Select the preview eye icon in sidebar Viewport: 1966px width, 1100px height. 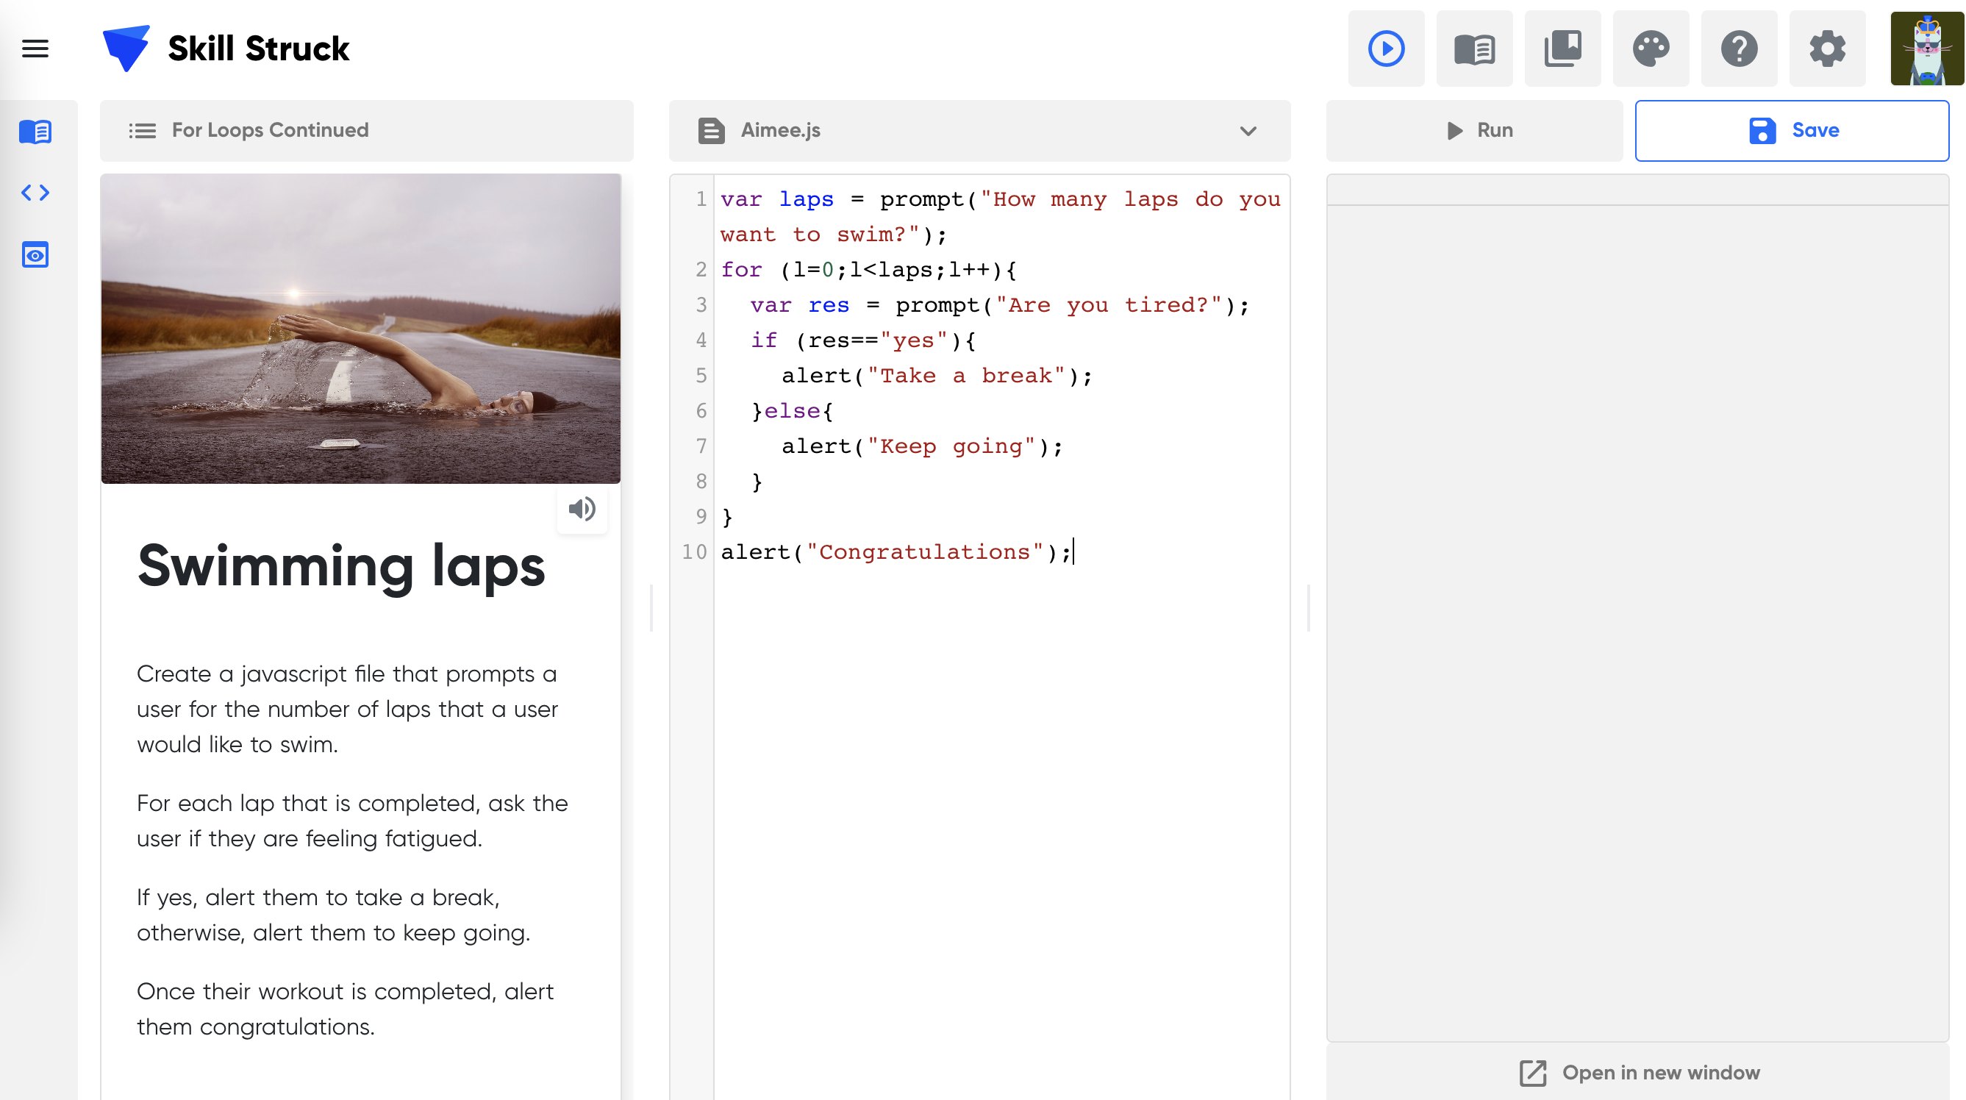click(x=35, y=254)
